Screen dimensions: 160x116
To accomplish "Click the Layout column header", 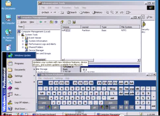I will tap(90, 27).
